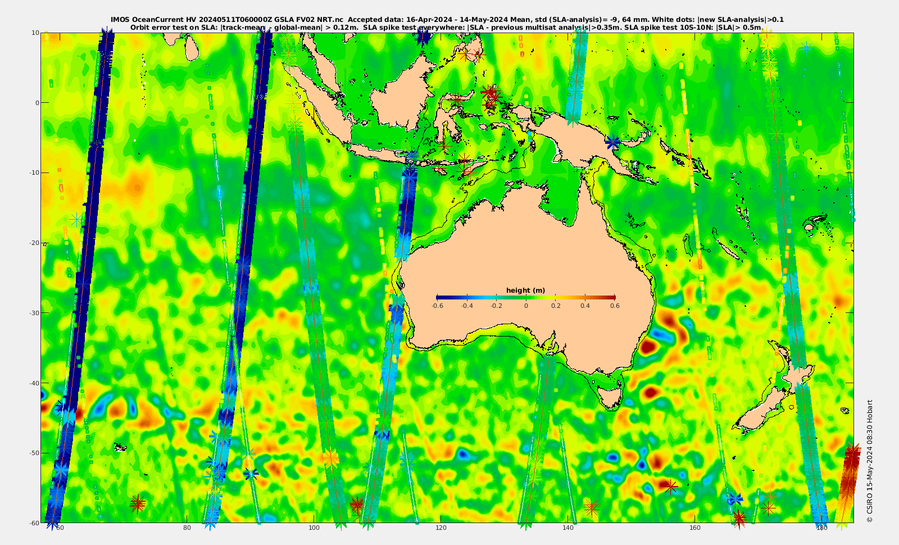This screenshot has height=545, width=899.
Task: Click longitude axis label 180
Action: coord(822,528)
